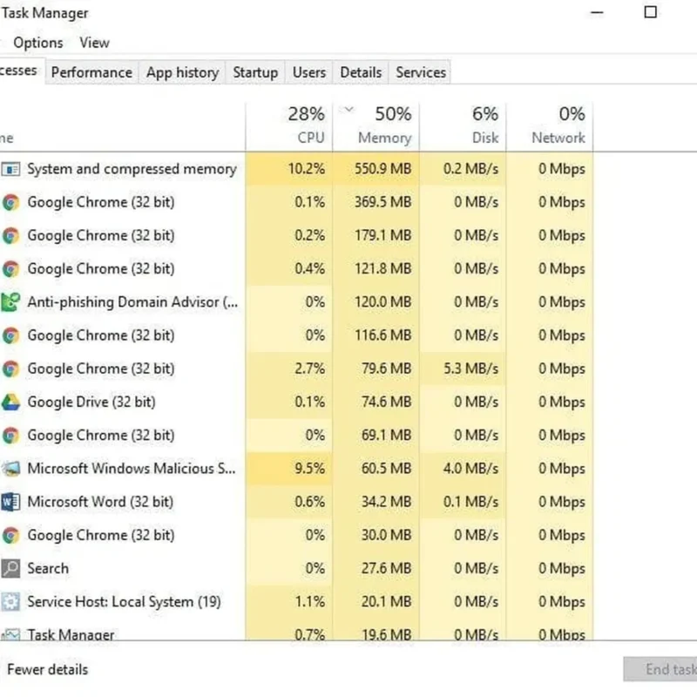Click the Task Manager process icon
The height and width of the screenshot is (697, 697).
pyautogui.click(x=10, y=634)
